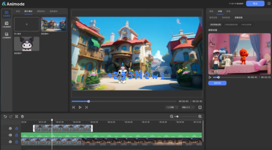Open the AI generated assets sidebar icon

coord(7,25)
